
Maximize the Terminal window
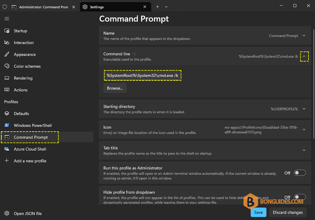tap(295, 6)
